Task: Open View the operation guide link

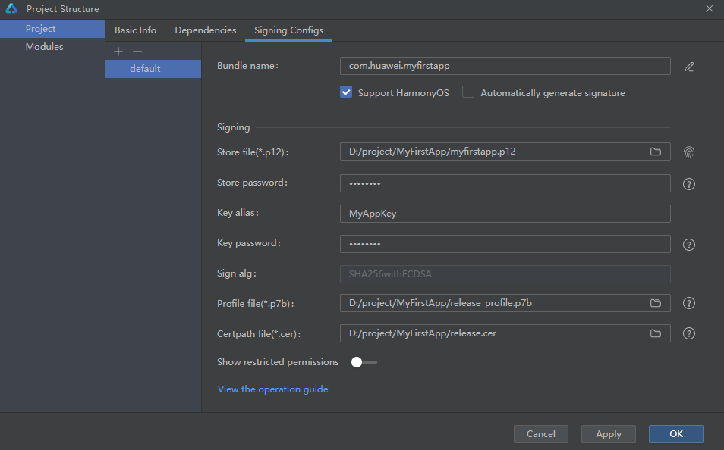Action: point(272,389)
